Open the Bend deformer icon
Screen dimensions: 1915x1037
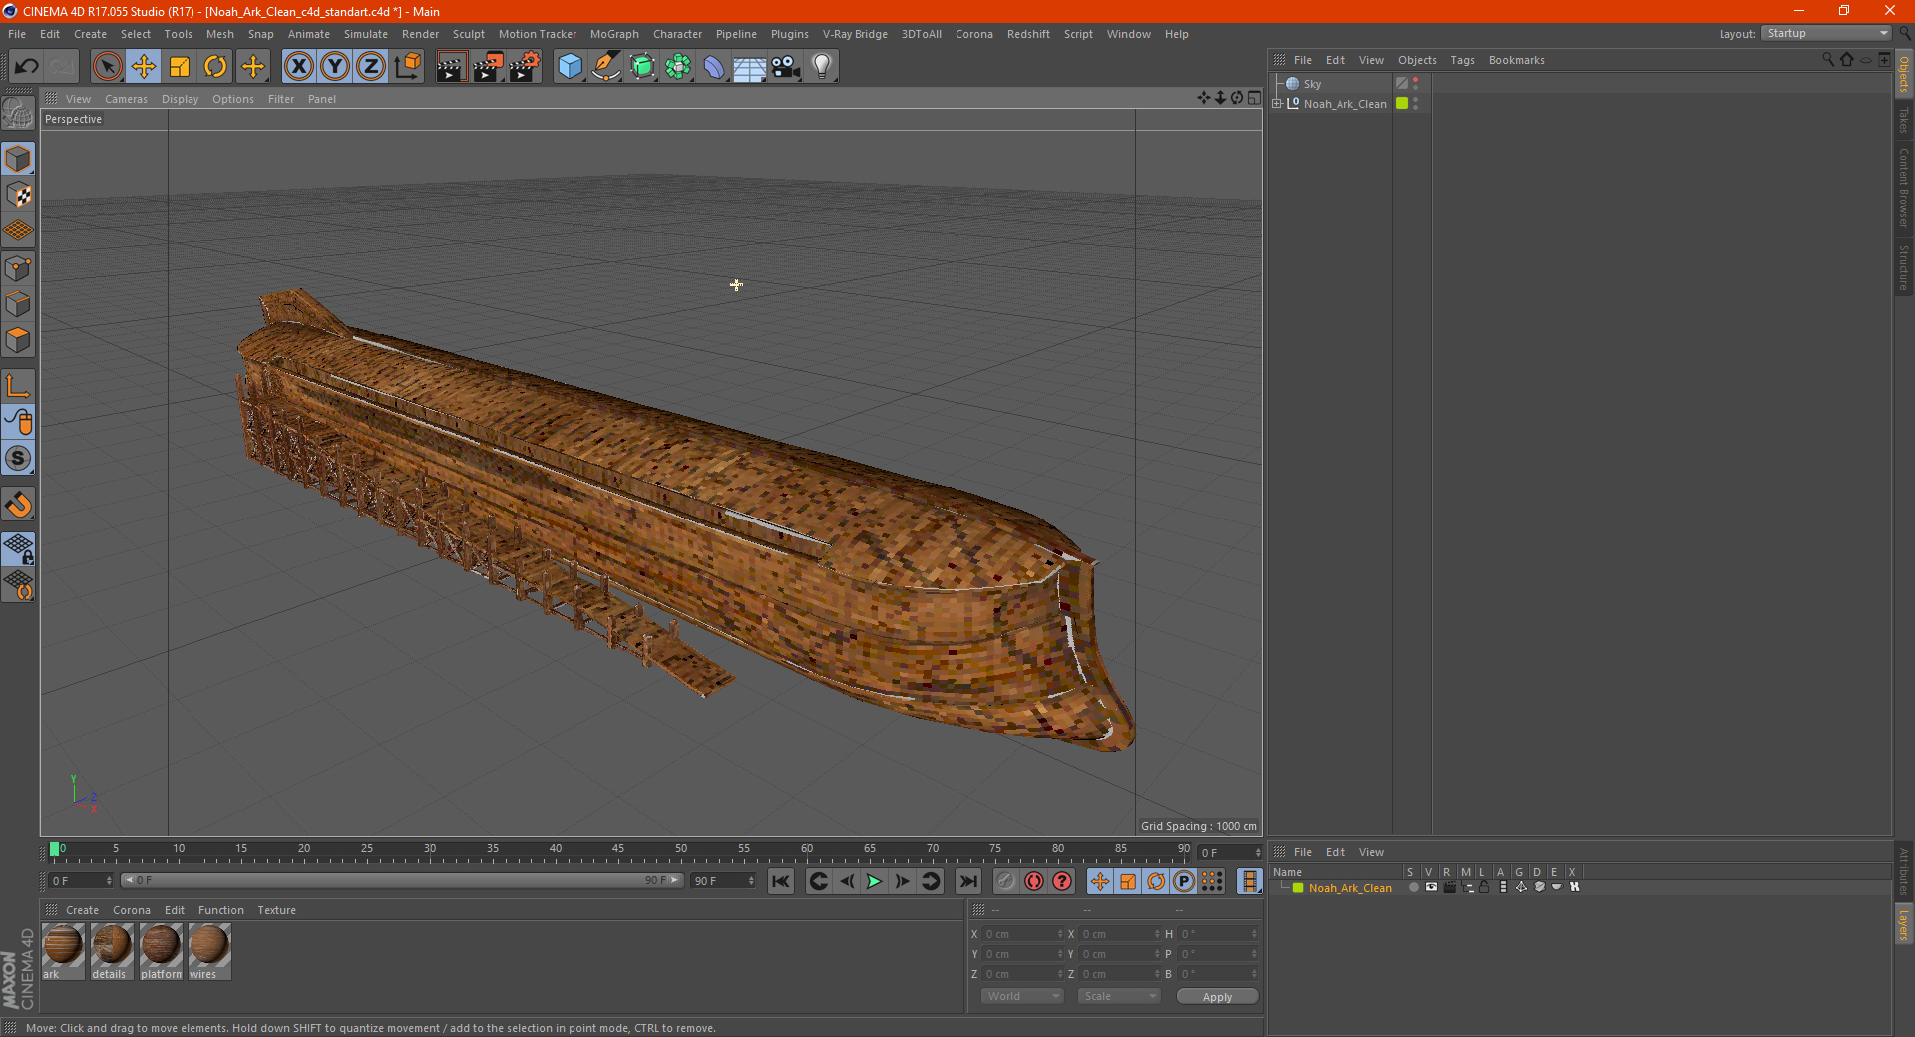(x=714, y=67)
